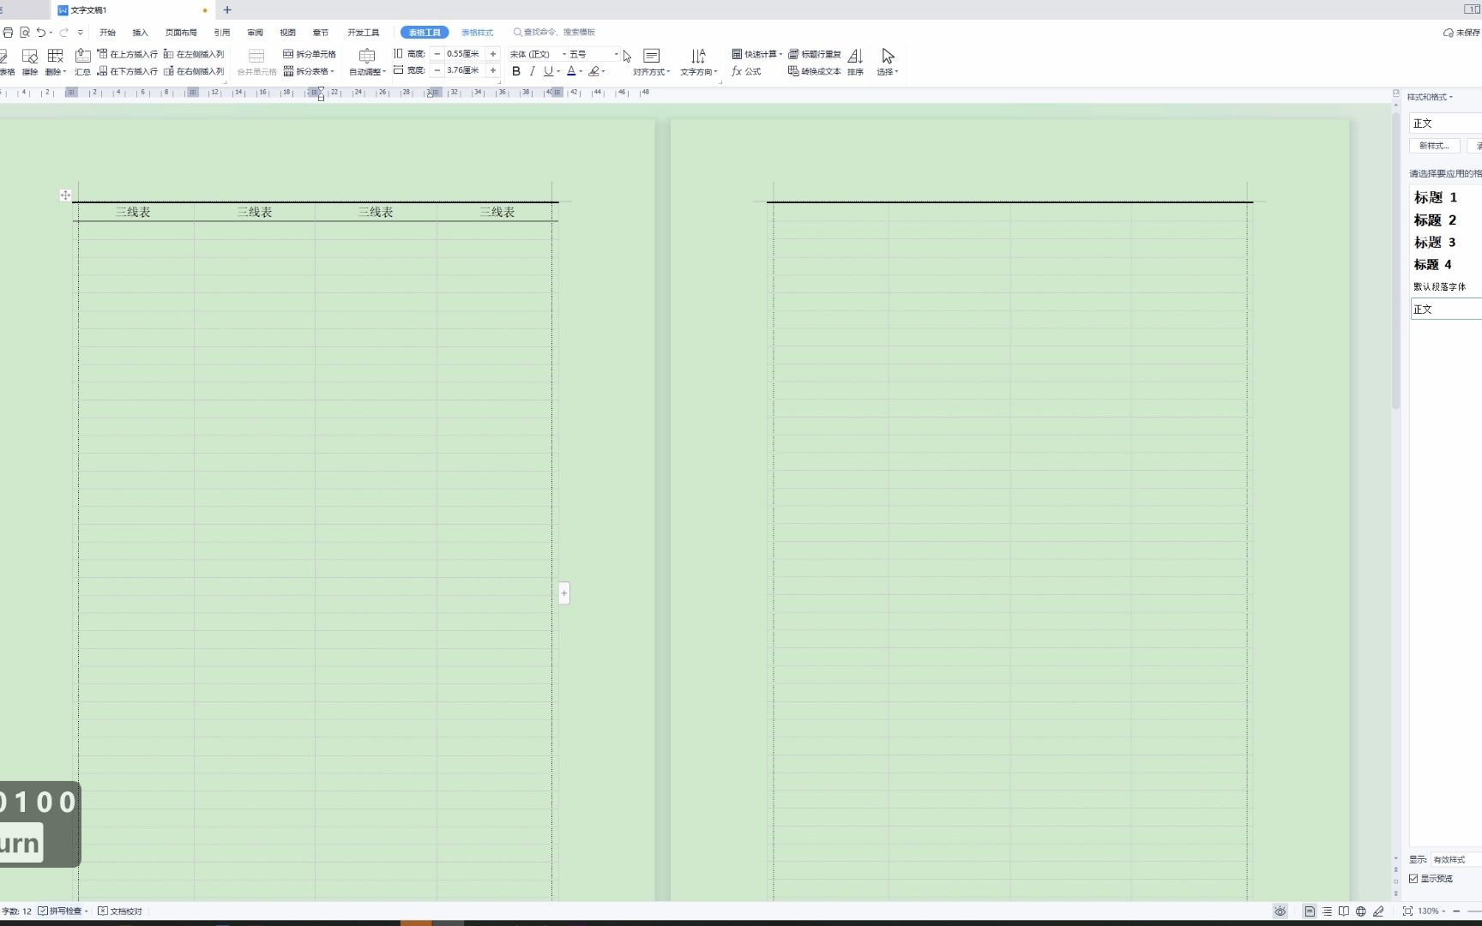Image resolution: width=1482 pixels, height=926 pixels.
Task: Click the font color A swatch
Action: click(571, 71)
